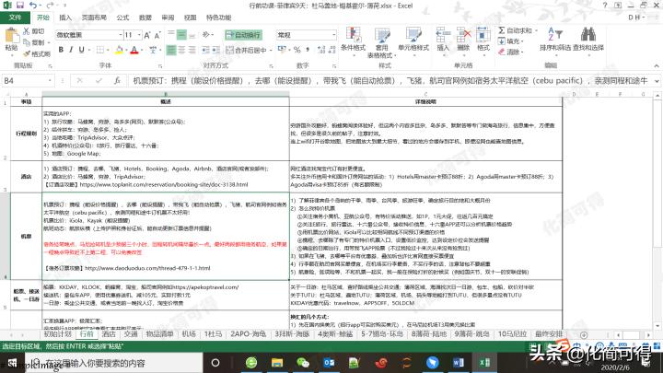Screen dimensions: 663x373
Task: Redo the last undone action
Action: (x=50, y=6)
